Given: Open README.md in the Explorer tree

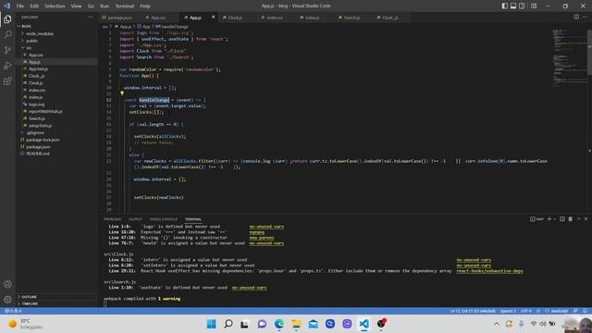Looking at the screenshot, I should point(38,154).
